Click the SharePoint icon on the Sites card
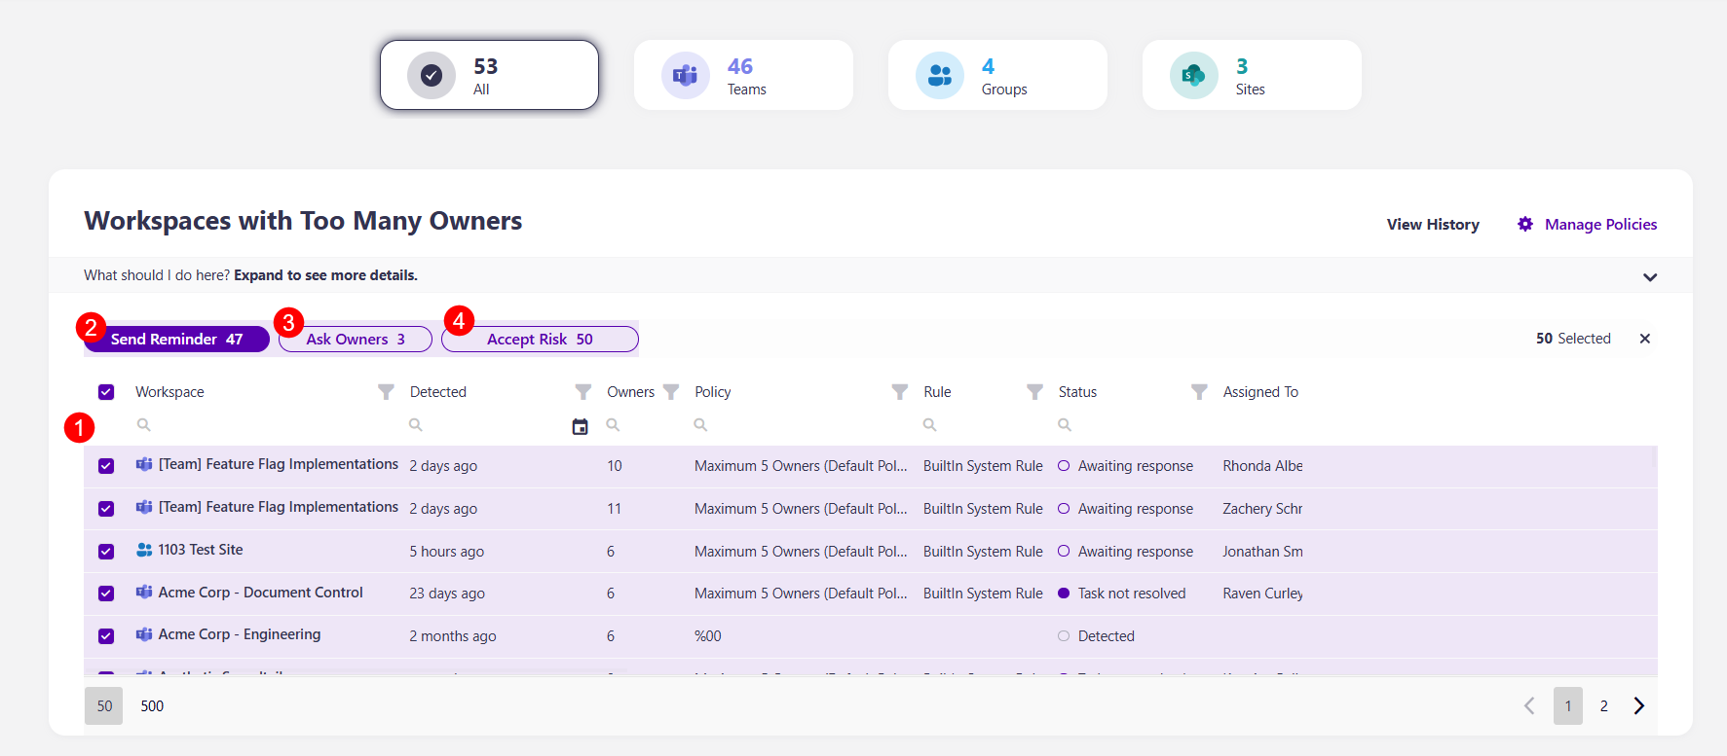Image resolution: width=1727 pixels, height=756 pixels. point(1194,75)
